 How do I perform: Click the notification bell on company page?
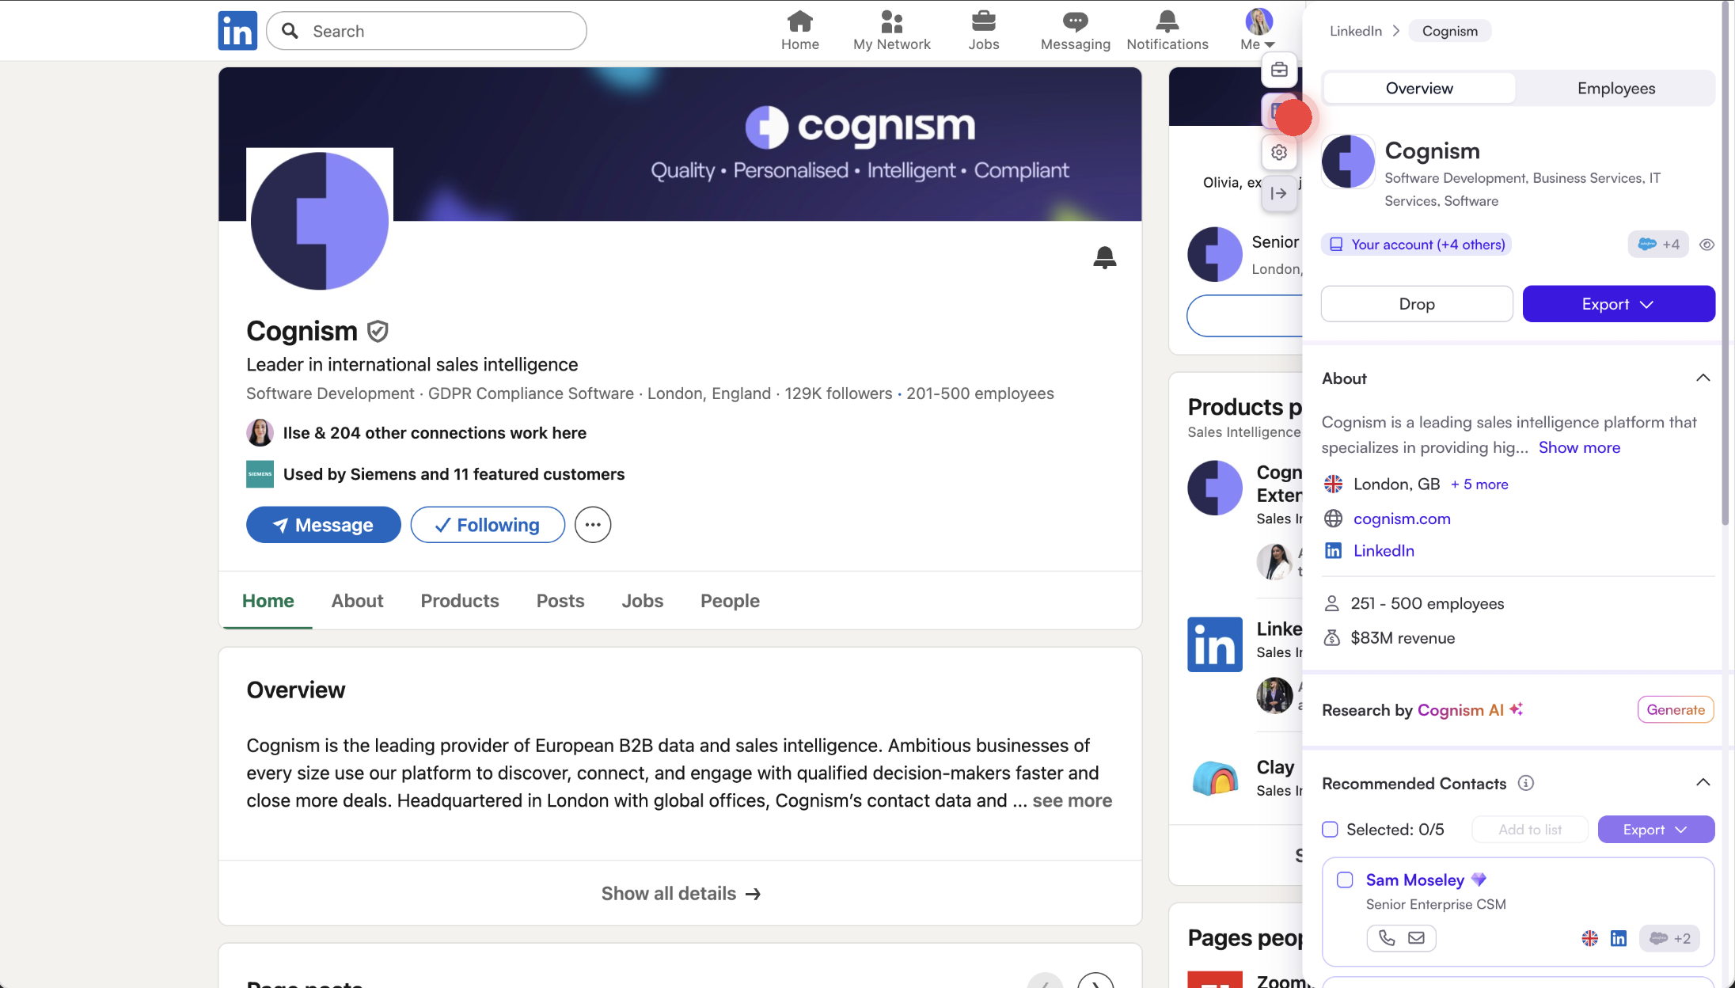click(1104, 257)
